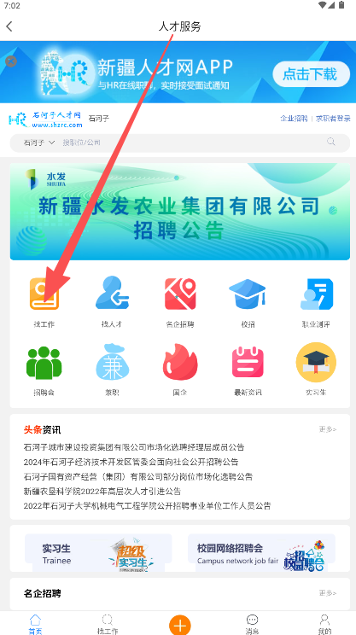This screenshot has width=356, height=635.
Task: Expand the 石河子 city dropdown
Action: [39, 143]
